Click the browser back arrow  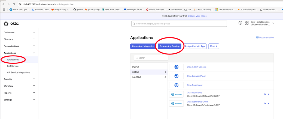pyautogui.click(x=3, y=4)
